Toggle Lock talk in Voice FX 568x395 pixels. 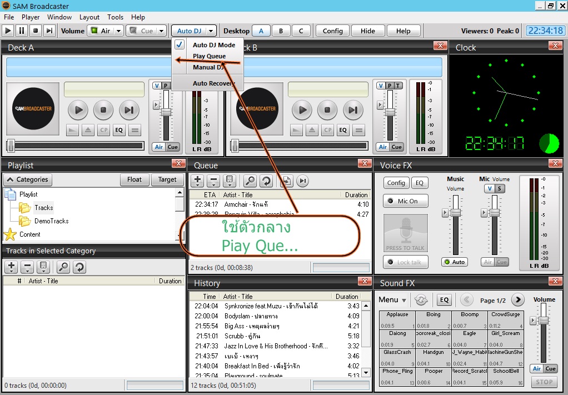coord(405,262)
